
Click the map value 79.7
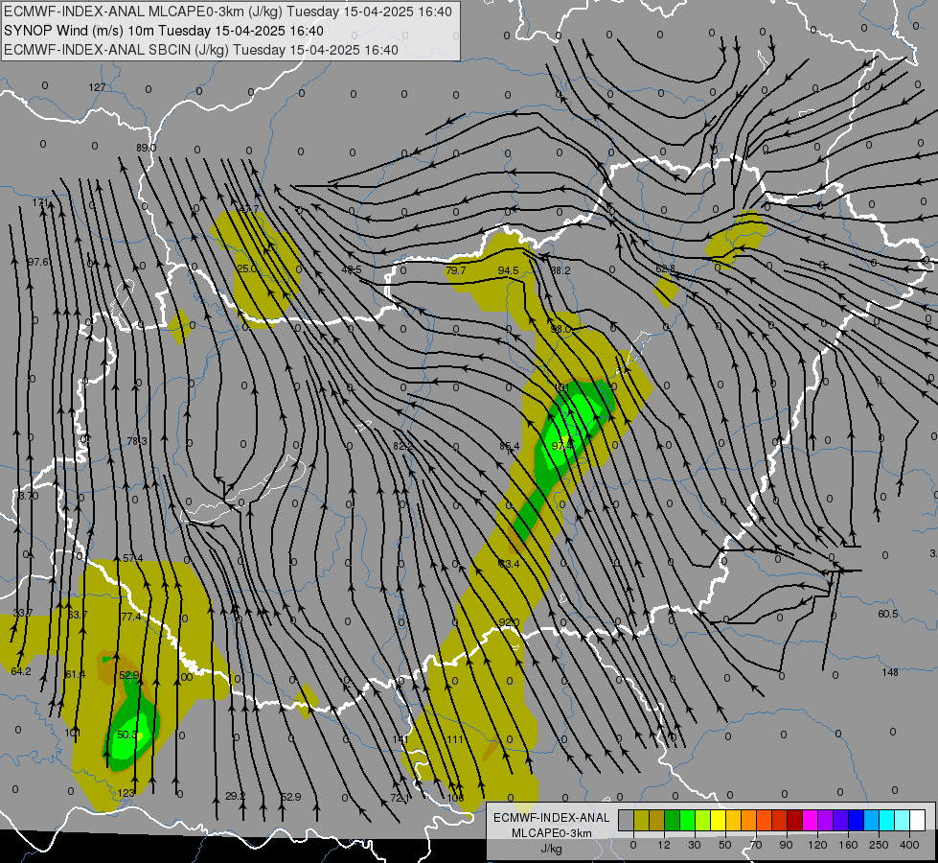pyautogui.click(x=455, y=270)
